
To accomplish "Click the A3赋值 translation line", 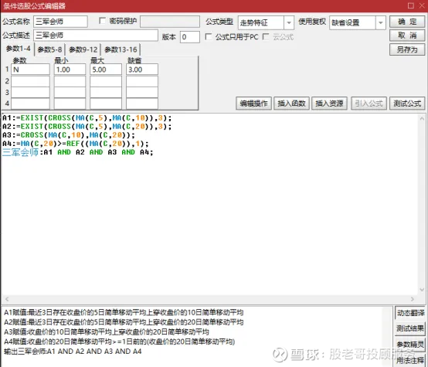I will (x=107, y=332).
